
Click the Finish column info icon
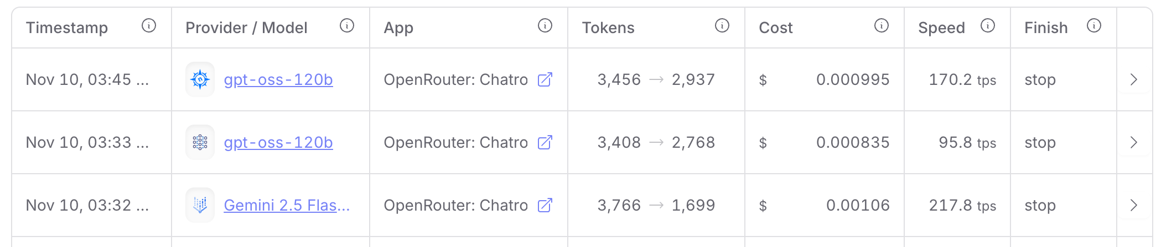tap(1094, 25)
